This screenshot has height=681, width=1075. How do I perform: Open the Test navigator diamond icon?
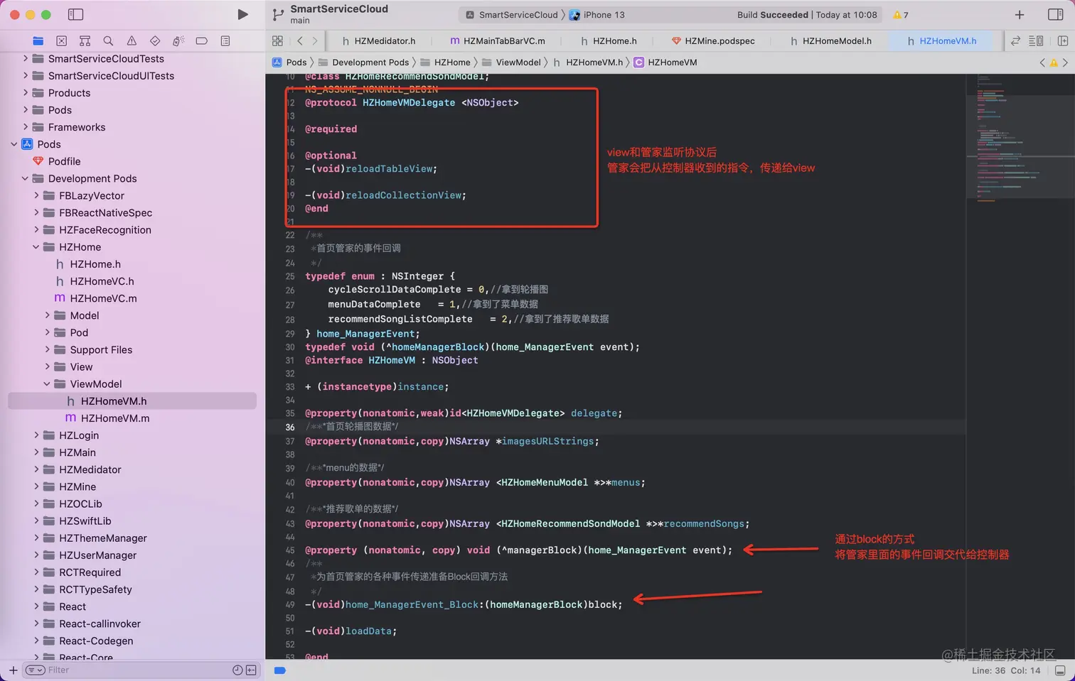click(155, 41)
